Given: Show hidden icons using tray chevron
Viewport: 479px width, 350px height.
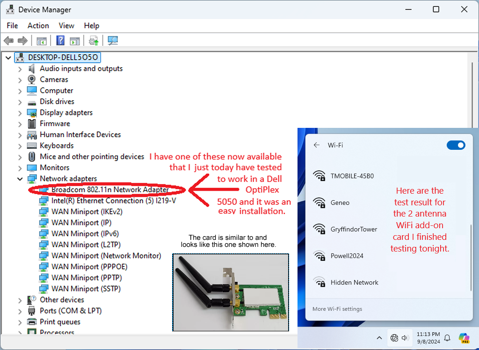Looking at the screenshot, I should [379, 338].
